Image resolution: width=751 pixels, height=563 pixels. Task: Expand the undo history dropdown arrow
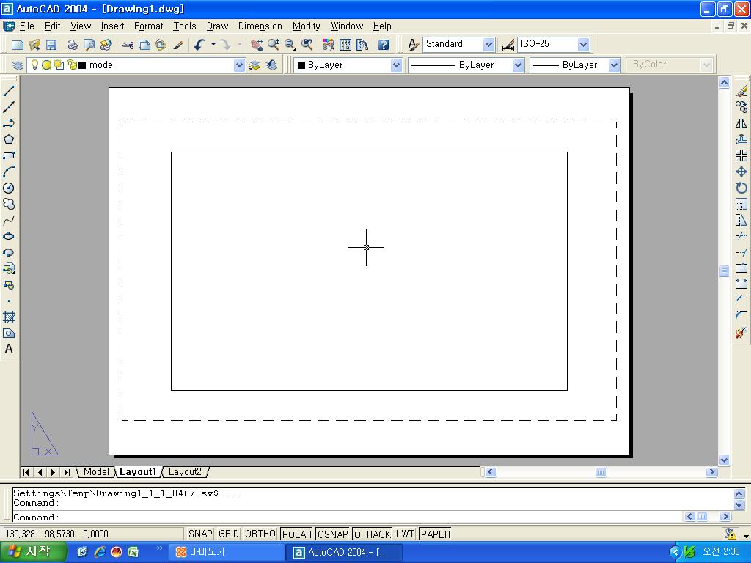click(213, 45)
